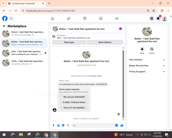The width and height of the screenshot is (172, 138).
Task: Open the View buyer profile link
Action: (x=95, y=76)
